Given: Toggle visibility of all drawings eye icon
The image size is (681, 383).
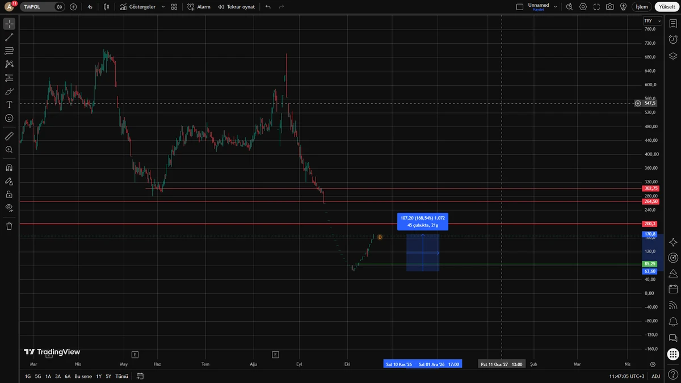Looking at the screenshot, I should pos(9,208).
